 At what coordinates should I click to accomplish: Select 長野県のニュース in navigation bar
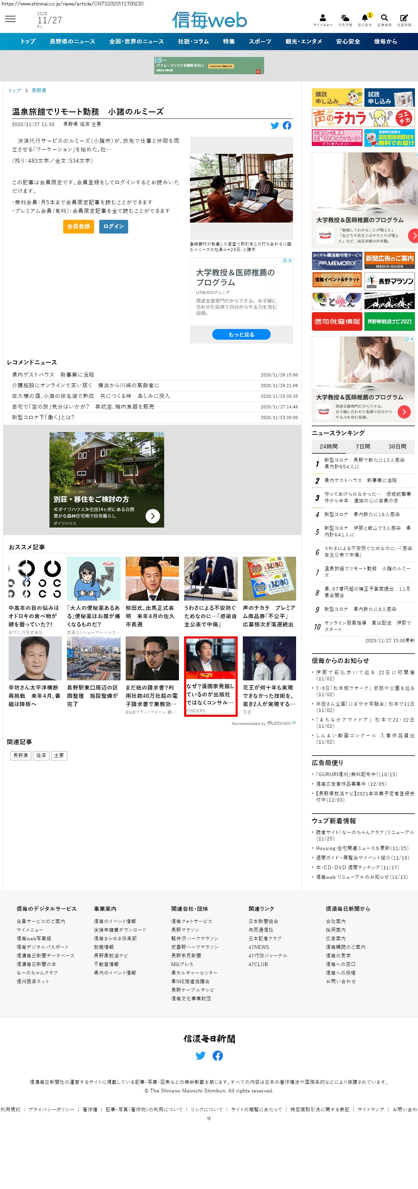[72, 42]
